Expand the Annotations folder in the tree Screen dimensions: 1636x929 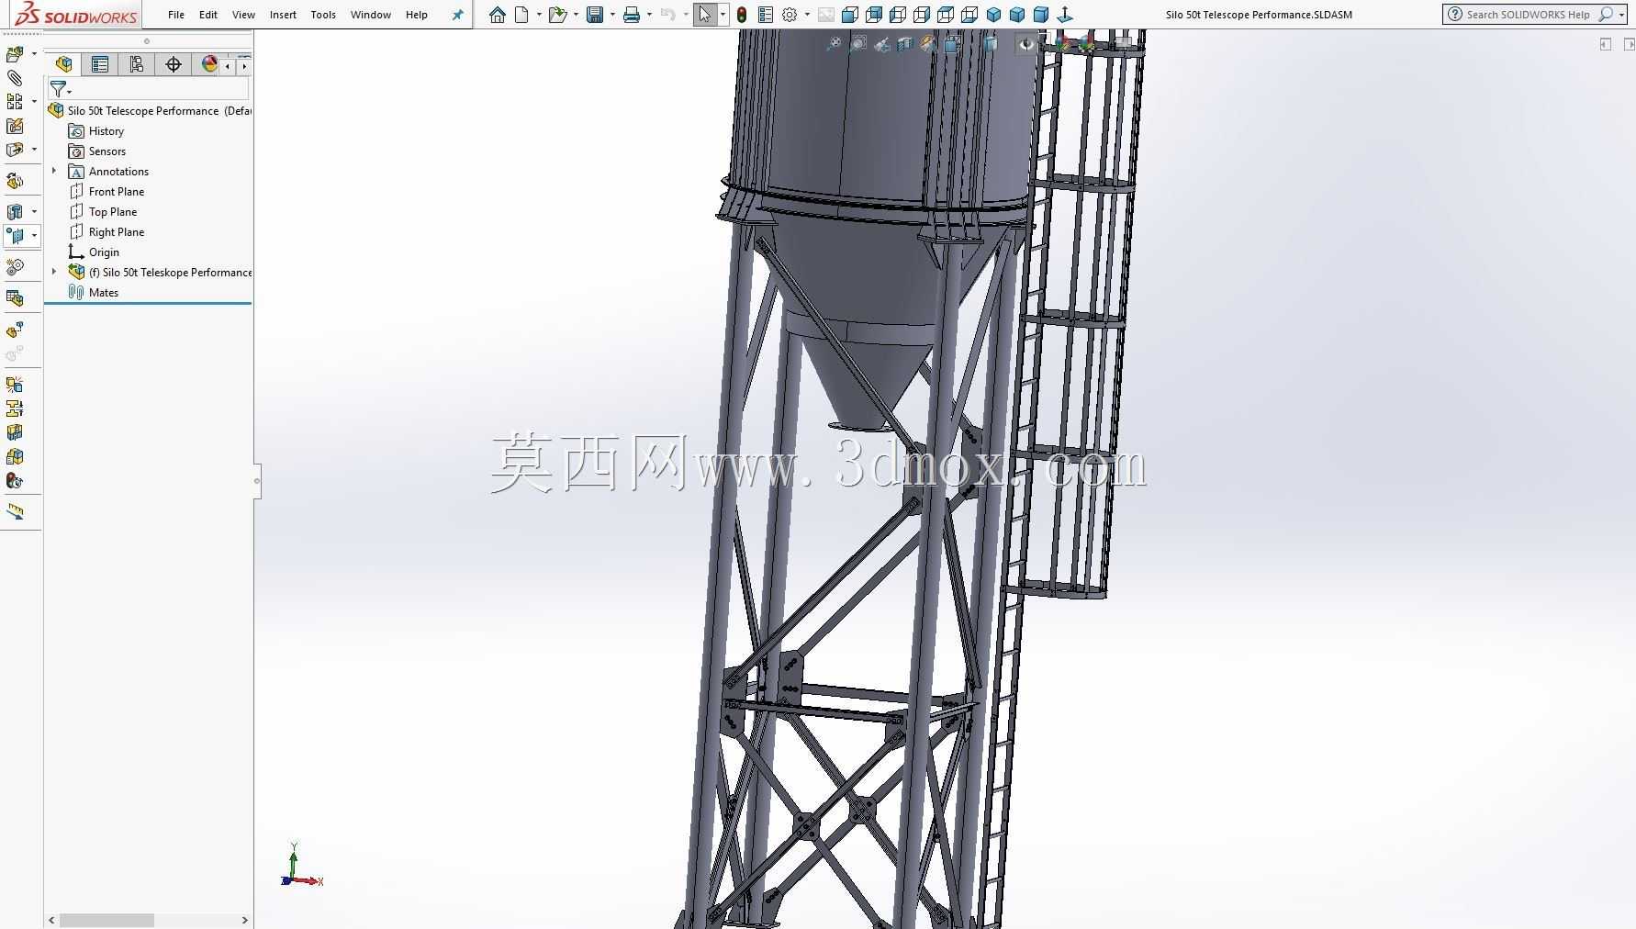click(54, 171)
